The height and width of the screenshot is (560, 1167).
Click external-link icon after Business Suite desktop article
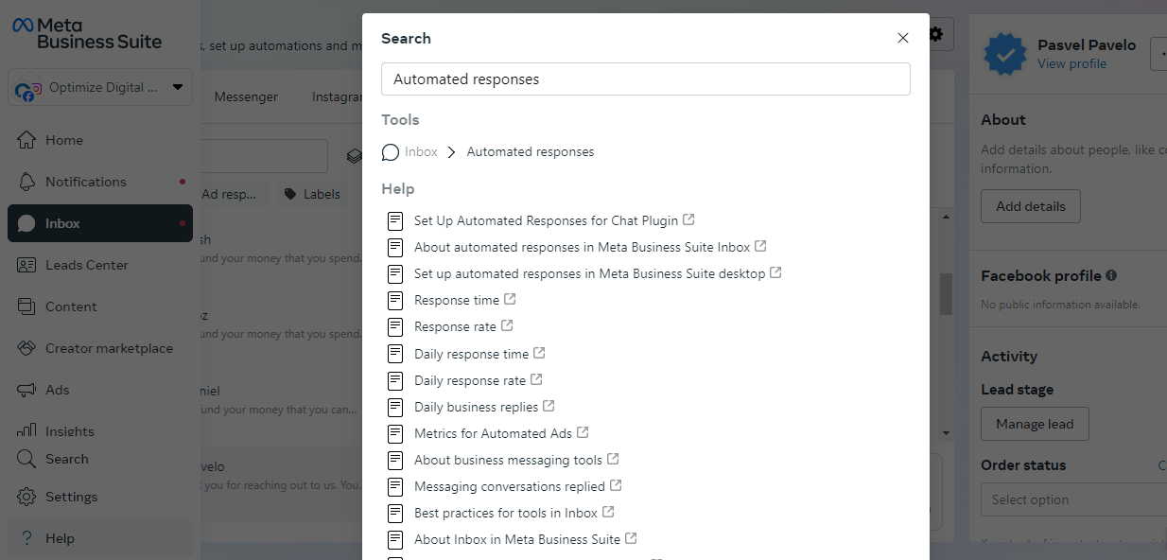775,272
